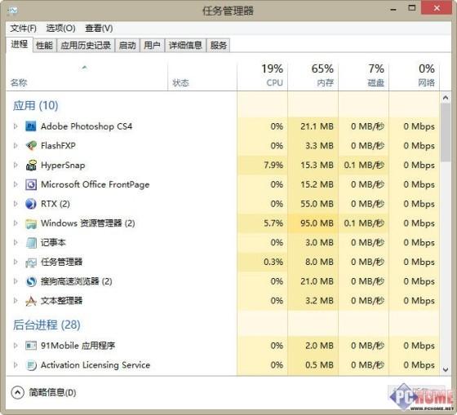
Task: Expand Windows 资源管理器 (2) group
Action: coord(16,223)
